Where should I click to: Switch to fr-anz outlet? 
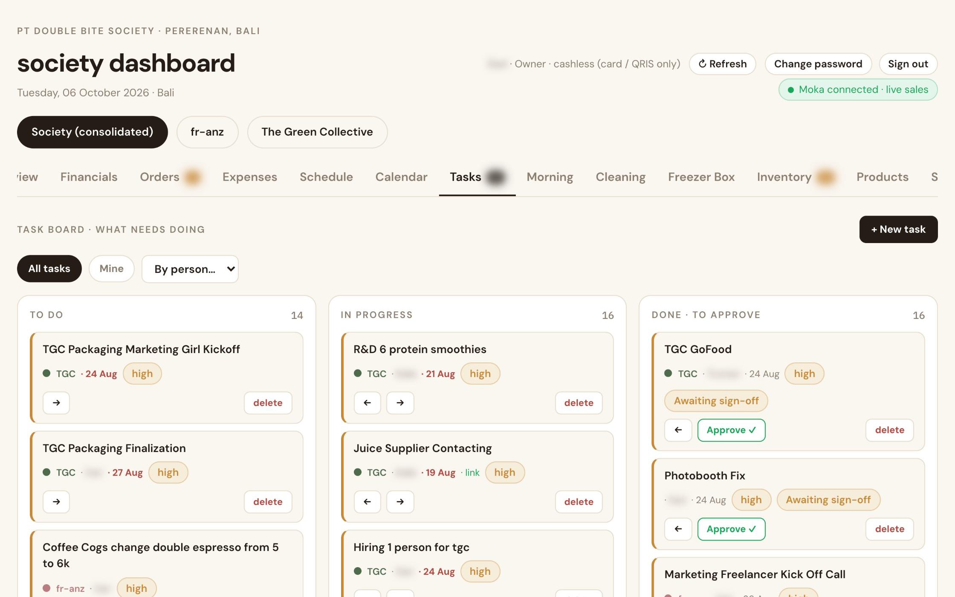coord(207,132)
